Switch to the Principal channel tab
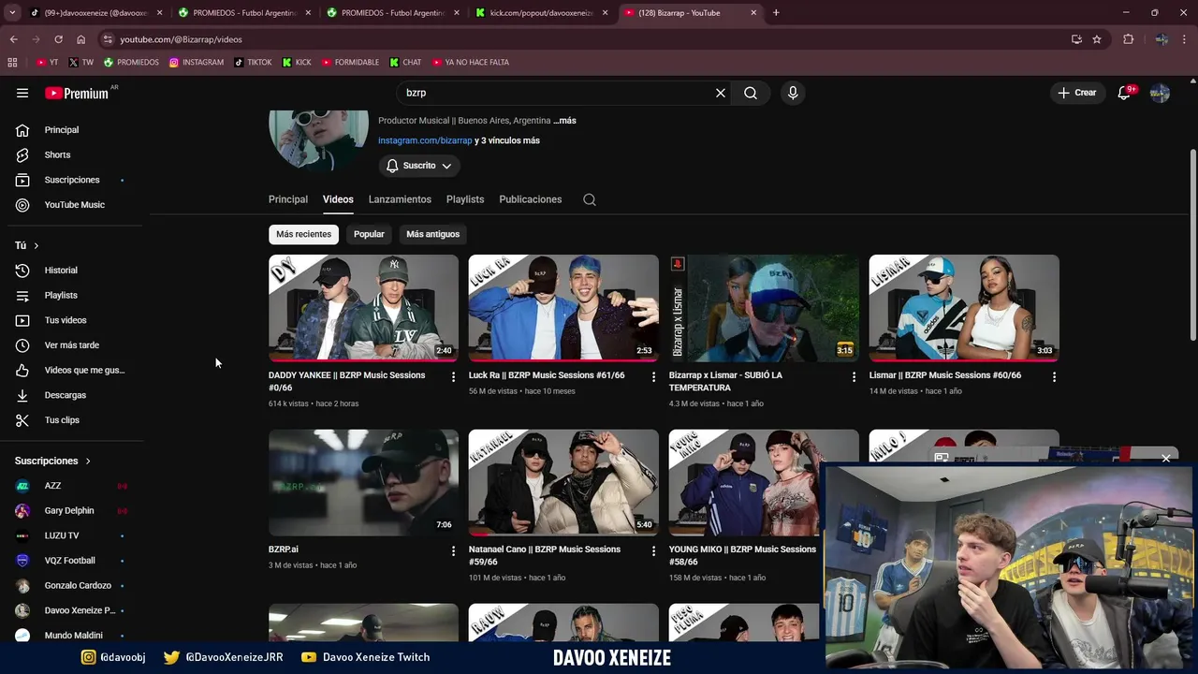The height and width of the screenshot is (674, 1198). pos(288,199)
